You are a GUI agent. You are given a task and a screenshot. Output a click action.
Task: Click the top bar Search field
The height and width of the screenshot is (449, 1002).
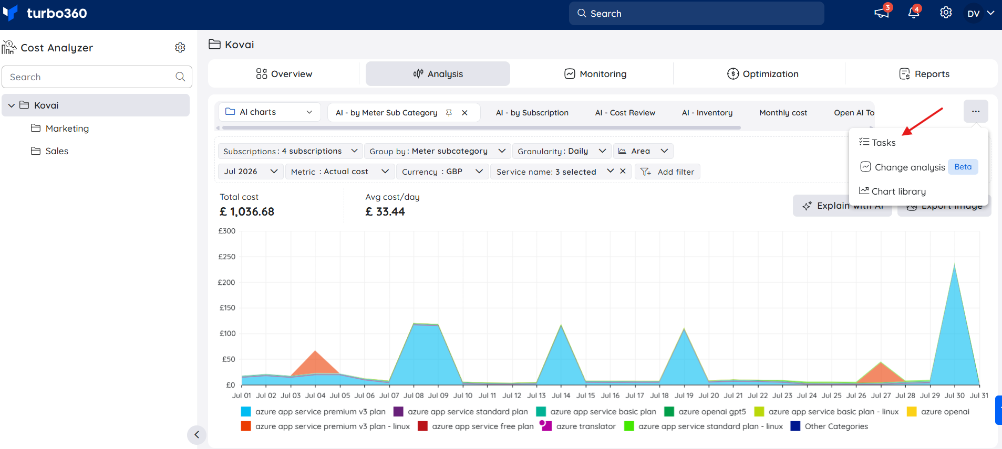tap(696, 13)
